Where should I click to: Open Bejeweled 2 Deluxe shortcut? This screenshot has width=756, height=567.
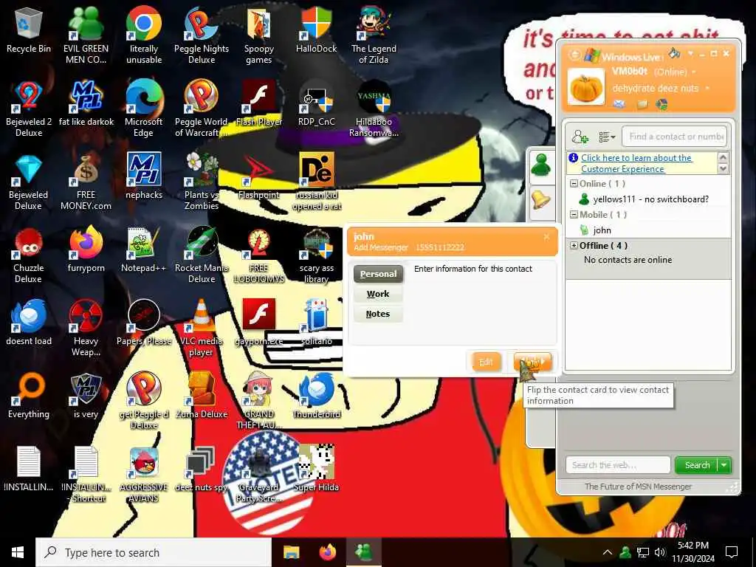click(x=29, y=109)
